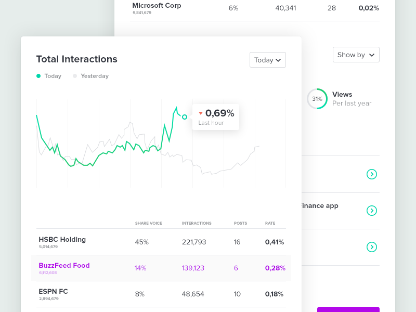Sort by the Interactions column header
416x312 pixels.
[x=197, y=223]
